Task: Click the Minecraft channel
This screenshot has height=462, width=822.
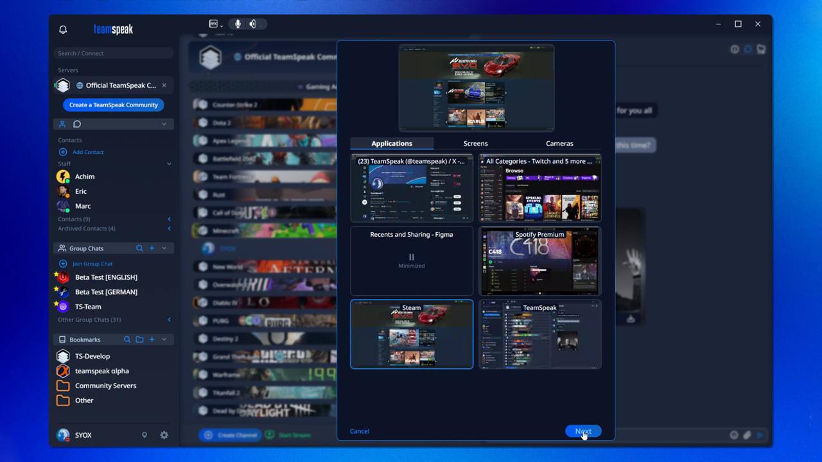Action: click(265, 230)
